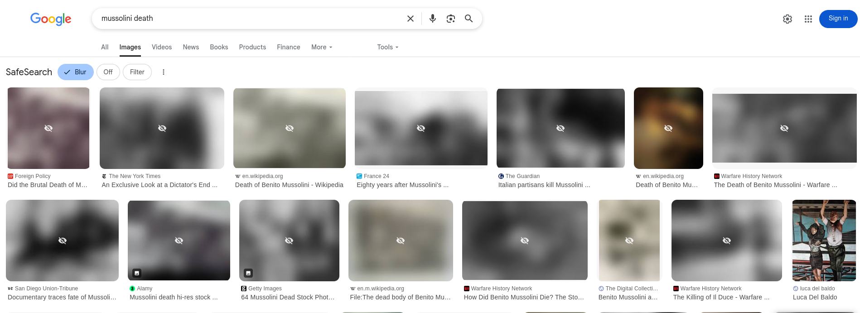Open the Luca Del Baldo painting thumbnail
This screenshot has width=860, height=313.
[x=824, y=241]
